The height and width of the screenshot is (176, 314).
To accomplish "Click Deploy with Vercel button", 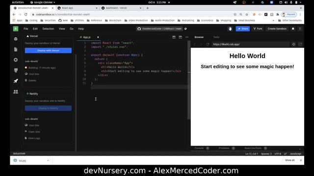I will tap(48, 50).
